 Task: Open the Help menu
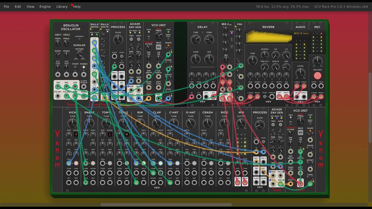point(77,6)
